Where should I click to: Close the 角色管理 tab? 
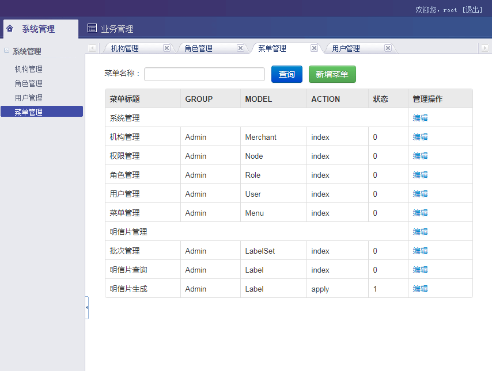click(x=240, y=48)
